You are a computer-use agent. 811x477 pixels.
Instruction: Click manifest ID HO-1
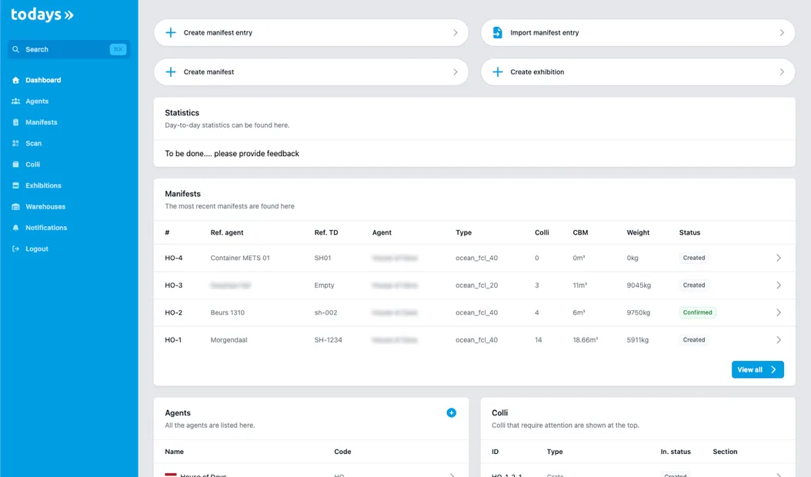[x=173, y=340]
